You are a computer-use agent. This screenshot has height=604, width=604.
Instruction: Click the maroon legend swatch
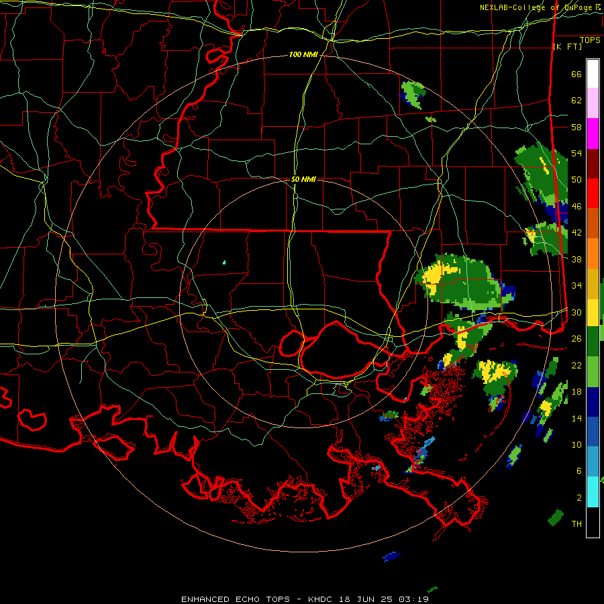pyautogui.click(x=593, y=164)
